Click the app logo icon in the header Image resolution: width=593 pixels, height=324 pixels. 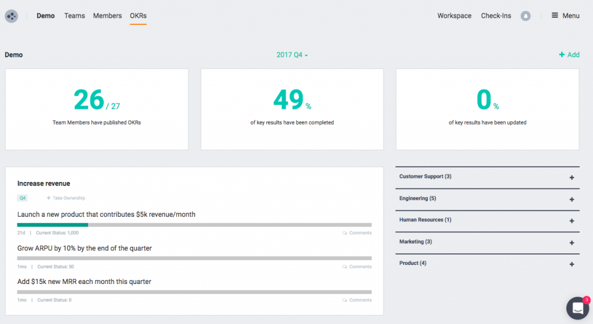12,16
